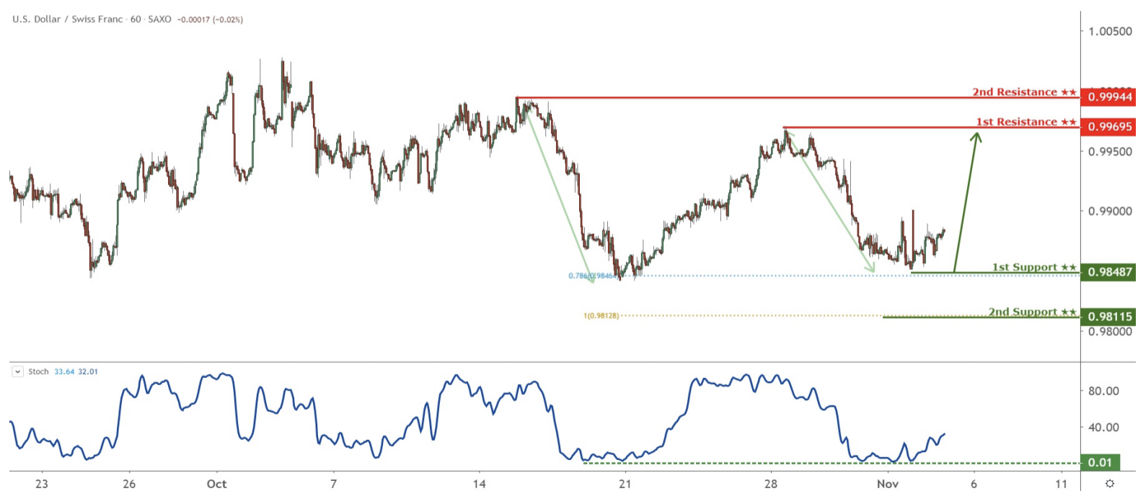Viewport: 1138px width, 504px height.
Task: Select the 2nd Resistance label
Action: pos(1024,92)
